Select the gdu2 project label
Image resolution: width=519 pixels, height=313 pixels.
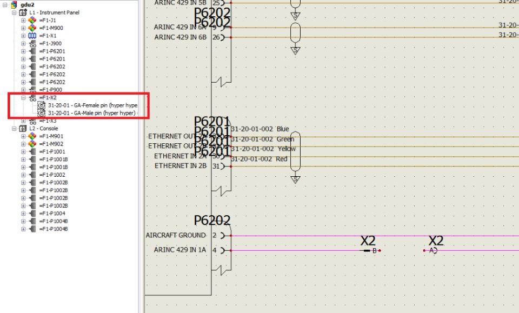(27, 5)
